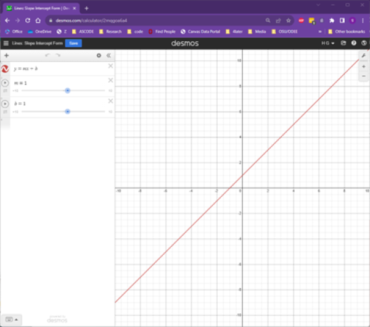Image resolution: width=370 pixels, height=327 pixels.
Task: Zoom in on the graph
Action: point(364,67)
